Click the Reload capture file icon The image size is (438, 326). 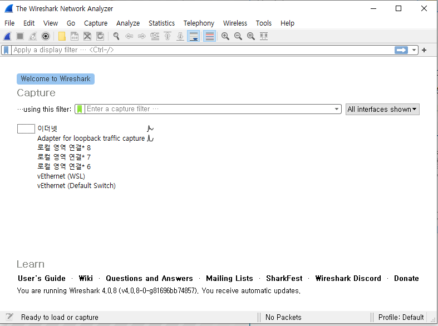click(100, 36)
